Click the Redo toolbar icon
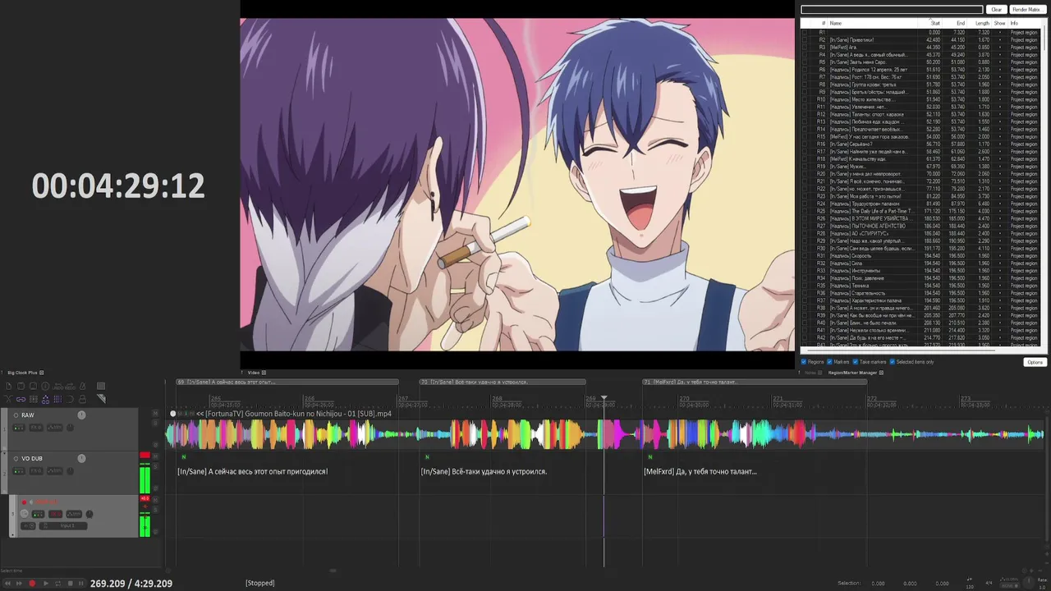 [x=70, y=387]
